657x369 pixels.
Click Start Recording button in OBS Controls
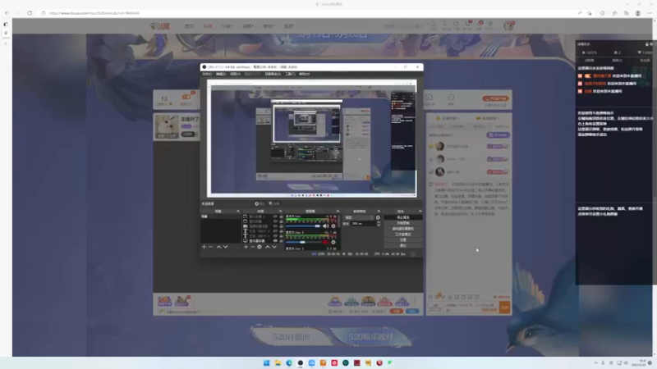tap(403, 223)
